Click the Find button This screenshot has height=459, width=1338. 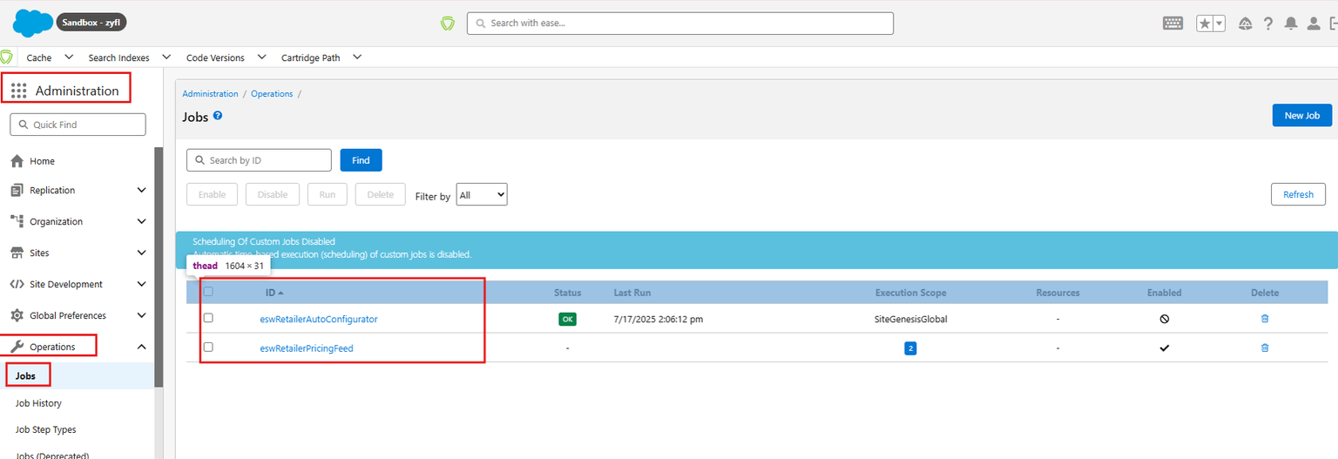click(361, 160)
